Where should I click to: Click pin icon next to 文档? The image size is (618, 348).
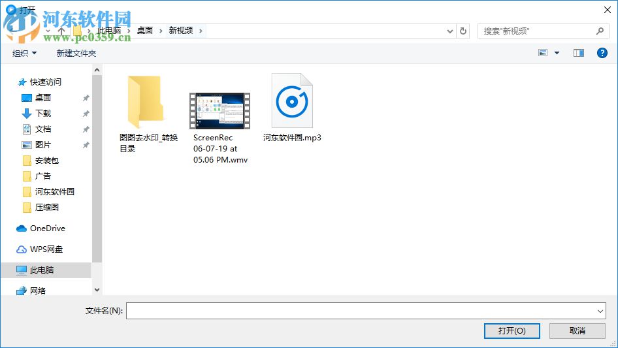point(86,129)
